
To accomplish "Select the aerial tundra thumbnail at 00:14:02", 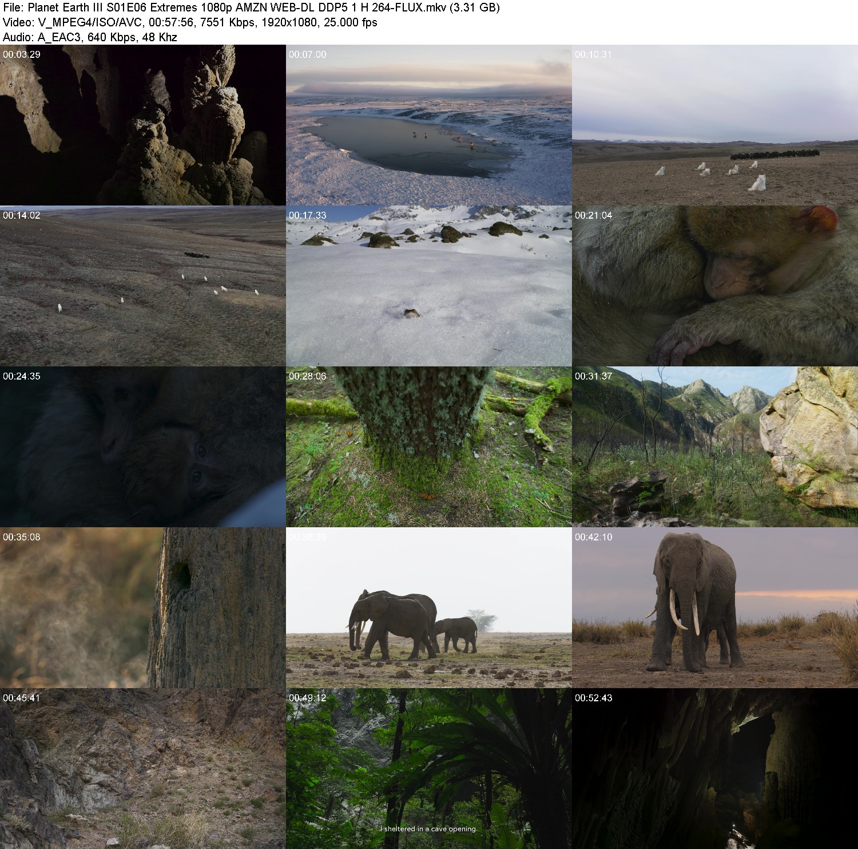I will (x=142, y=286).
